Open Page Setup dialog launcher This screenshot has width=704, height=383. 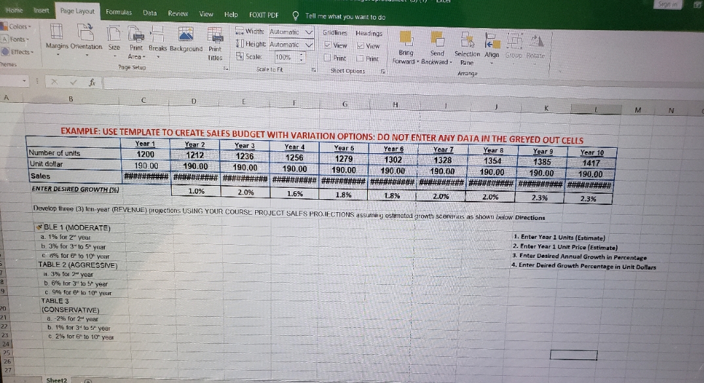[x=226, y=68]
